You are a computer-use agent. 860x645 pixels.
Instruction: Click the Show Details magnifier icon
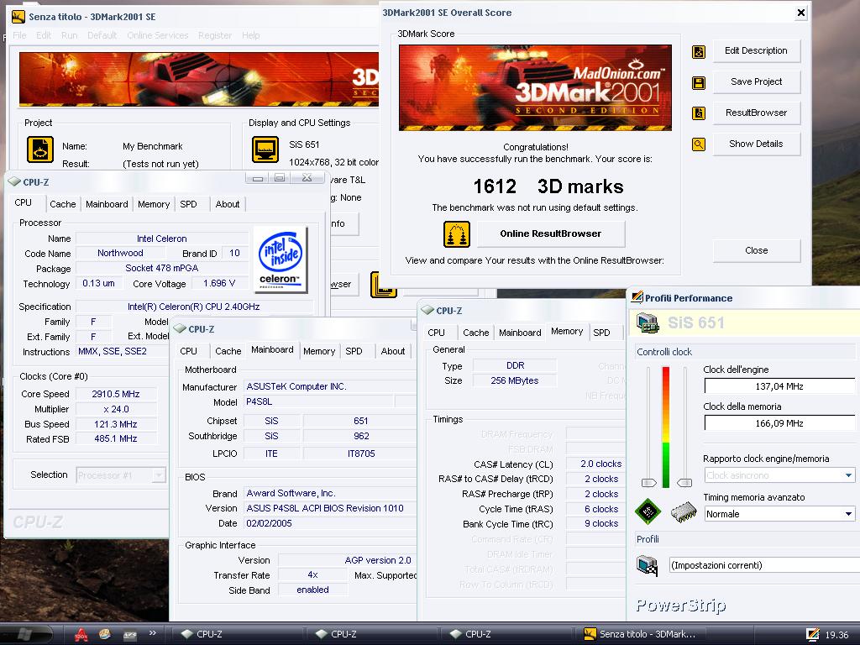[x=699, y=144]
